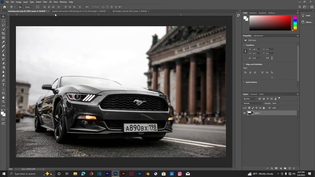Select the Crop tool
The height and width of the screenshot is (177, 315).
3,33
